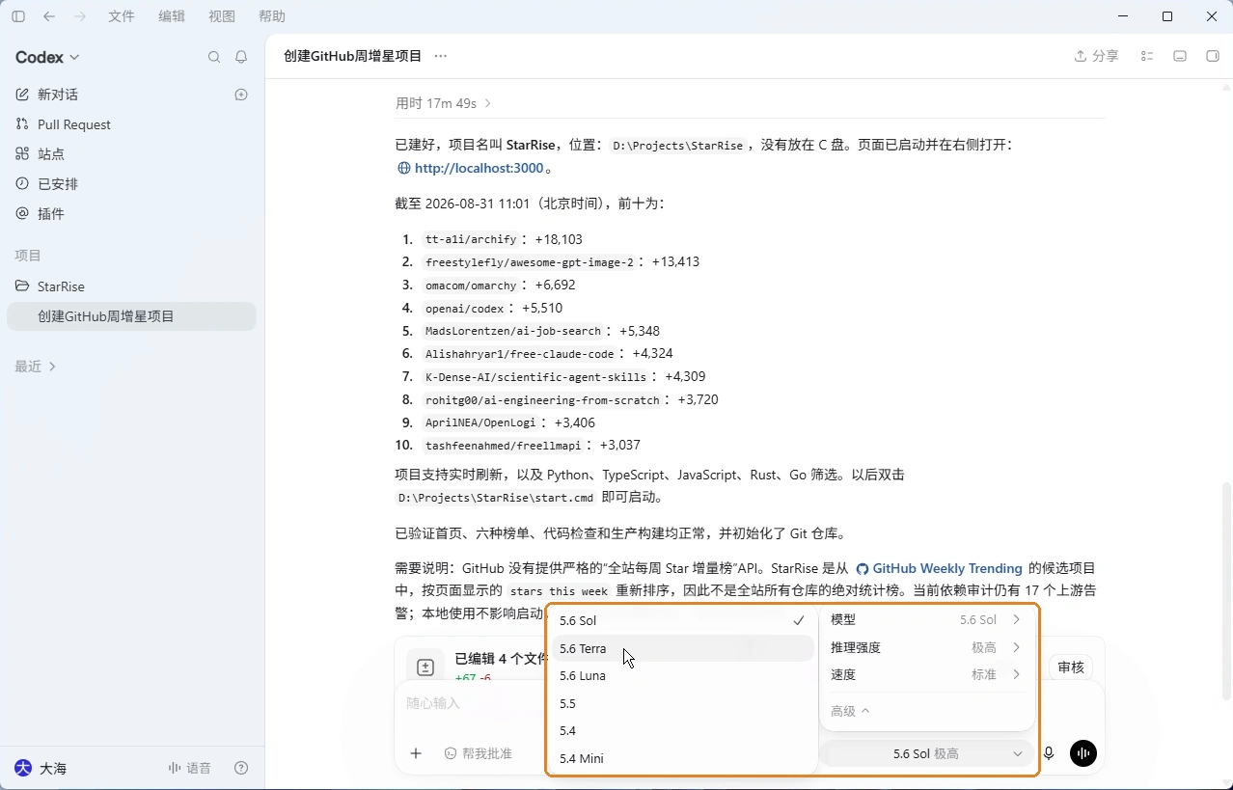Expand the 最近 section
The image size is (1233, 790).
(x=36, y=367)
